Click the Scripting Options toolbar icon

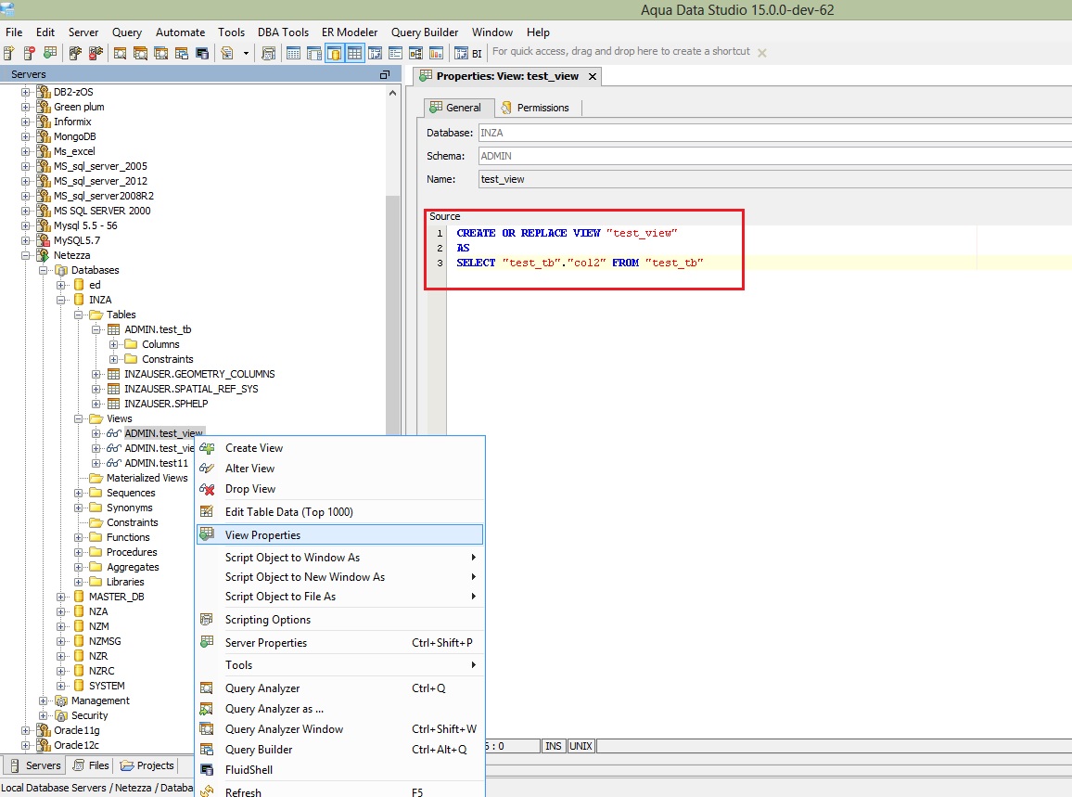point(269,53)
